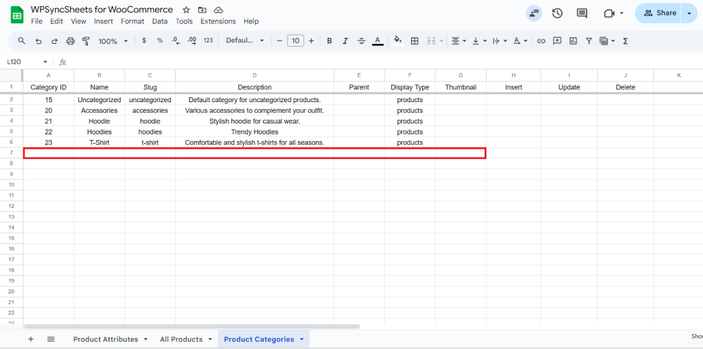Open the File menu
The width and height of the screenshot is (703, 349).
click(x=37, y=21)
